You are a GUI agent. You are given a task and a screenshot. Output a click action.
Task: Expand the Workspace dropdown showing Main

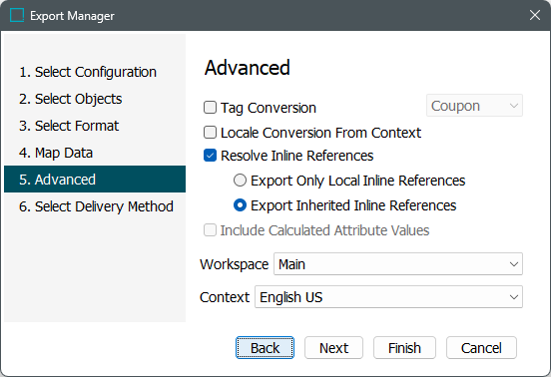[398, 264]
